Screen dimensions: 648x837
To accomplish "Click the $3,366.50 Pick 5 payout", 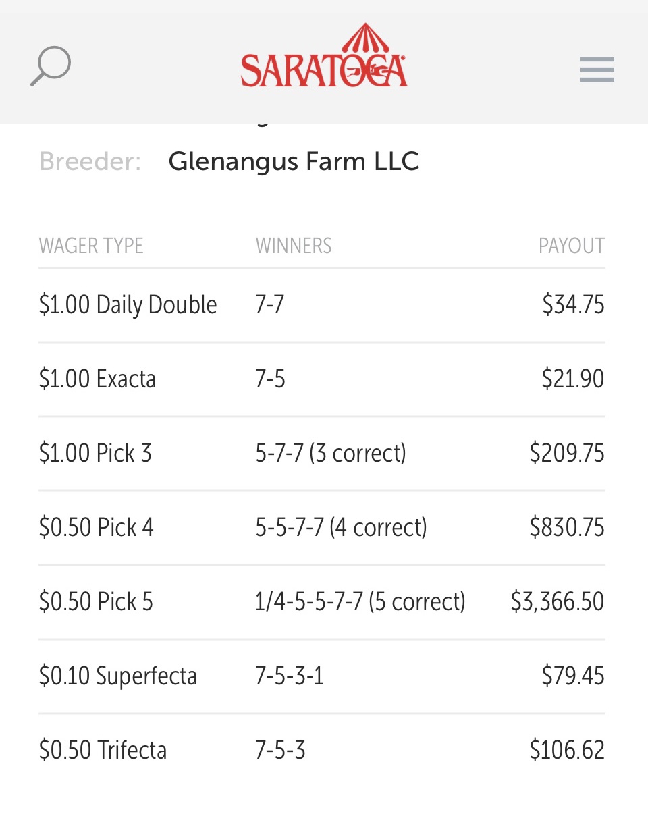I will [x=558, y=601].
